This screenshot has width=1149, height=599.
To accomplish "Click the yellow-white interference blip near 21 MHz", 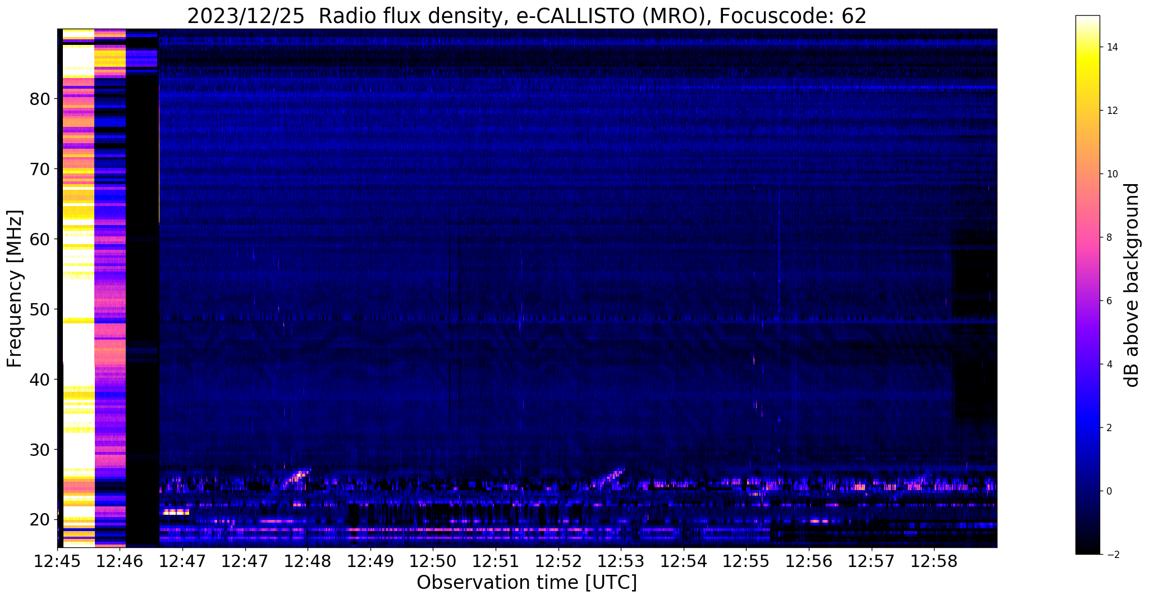I will pos(175,512).
